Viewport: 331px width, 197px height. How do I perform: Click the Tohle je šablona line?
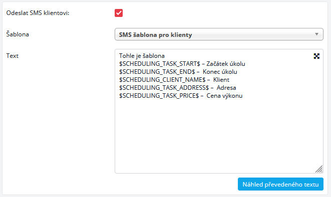[x=142, y=56]
